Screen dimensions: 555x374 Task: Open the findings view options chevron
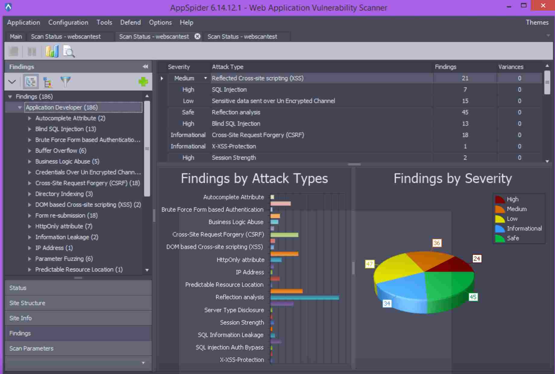point(12,81)
